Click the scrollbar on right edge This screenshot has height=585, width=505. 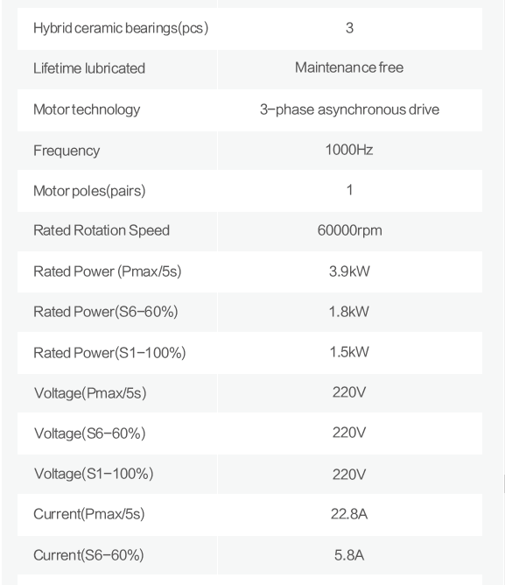[x=504, y=483]
